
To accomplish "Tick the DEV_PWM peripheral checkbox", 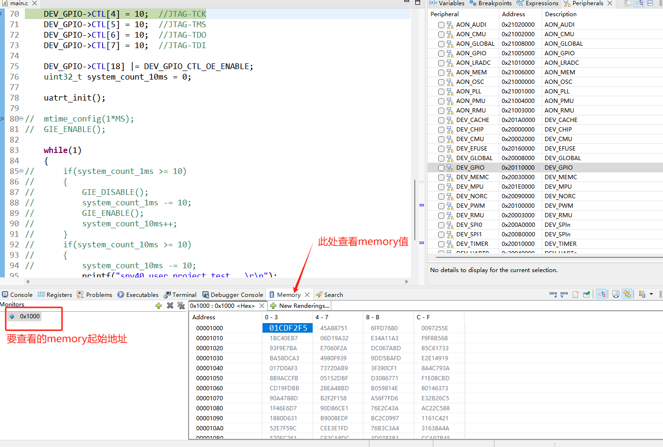I will 441,206.
